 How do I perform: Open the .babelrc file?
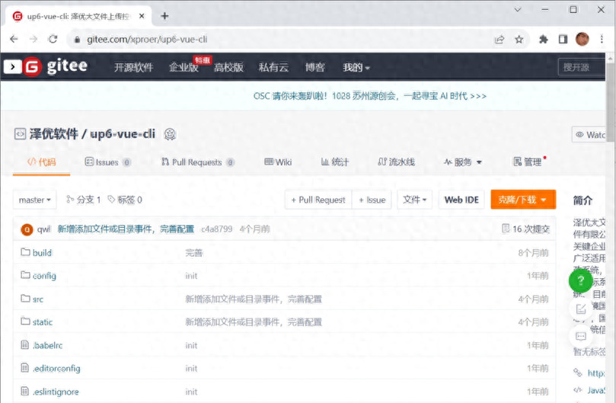47,346
